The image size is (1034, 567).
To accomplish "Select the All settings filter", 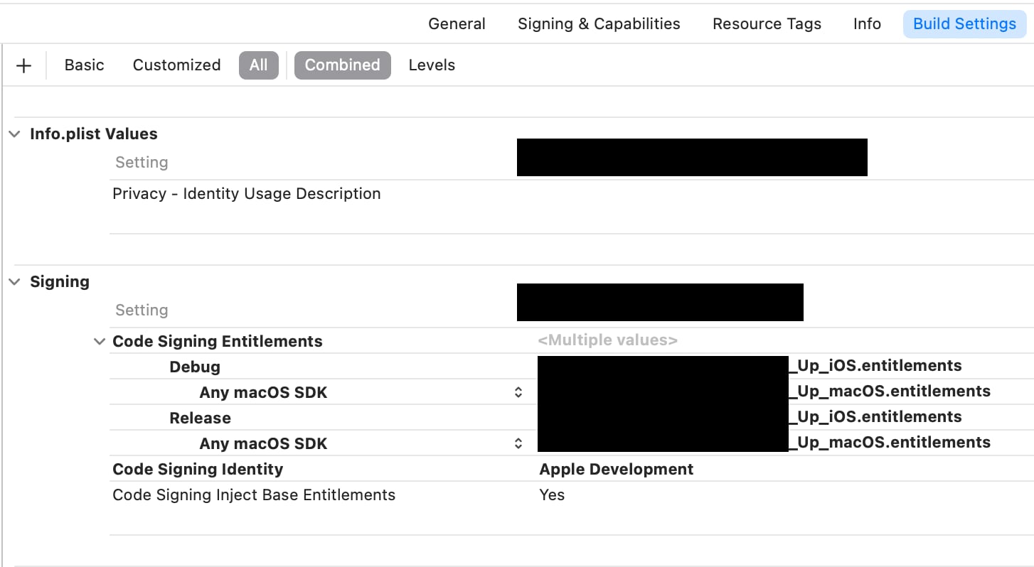I will (259, 65).
